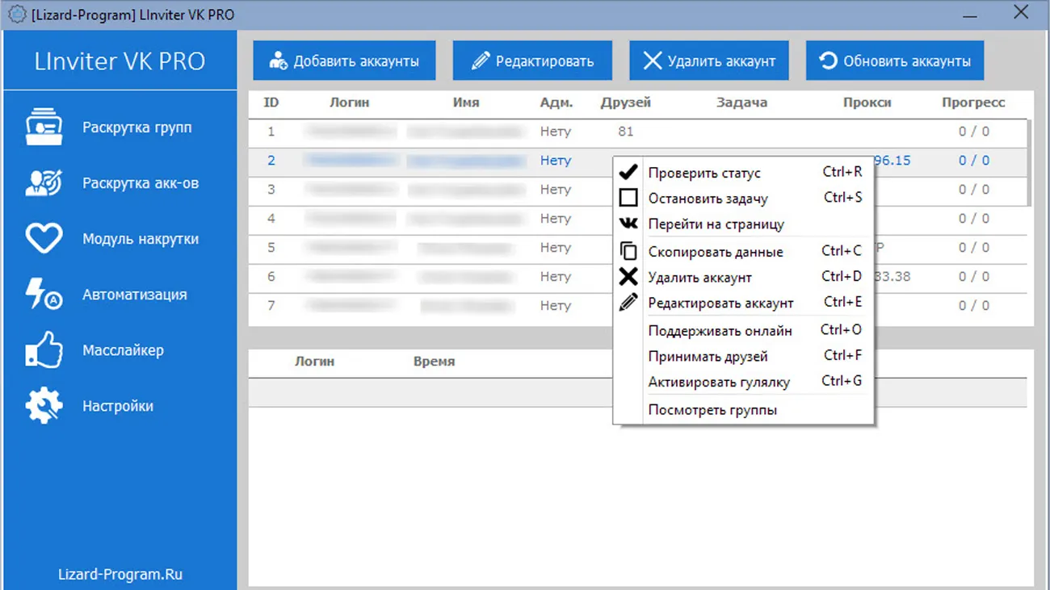Click the Раскрутка акк-ов sidebar icon
The width and height of the screenshot is (1050, 590).
(44, 183)
